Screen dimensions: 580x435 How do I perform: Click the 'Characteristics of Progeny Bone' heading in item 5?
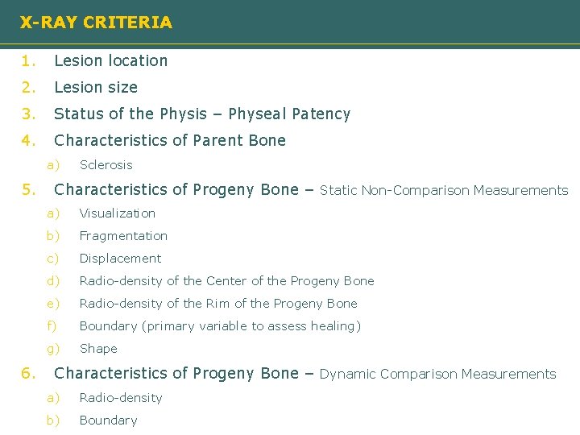pyautogui.click(x=176, y=190)
